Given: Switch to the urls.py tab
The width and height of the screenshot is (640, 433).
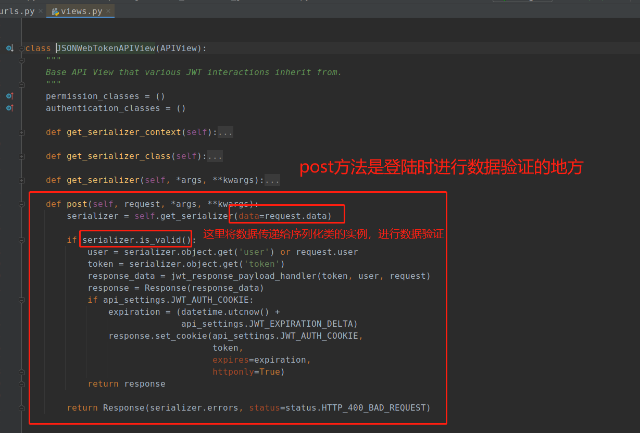Looking at the screenshot, I should tap(18, 11).
